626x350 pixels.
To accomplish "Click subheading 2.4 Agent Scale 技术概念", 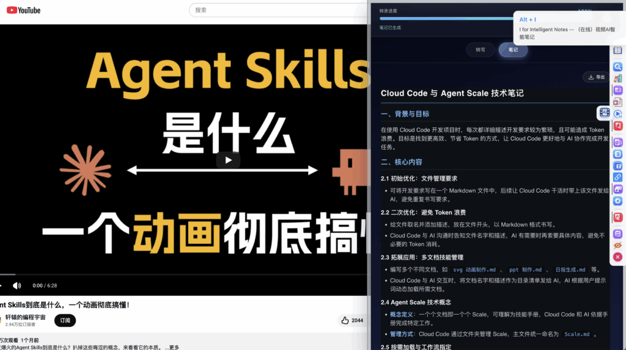I will (x=416, y=302).
